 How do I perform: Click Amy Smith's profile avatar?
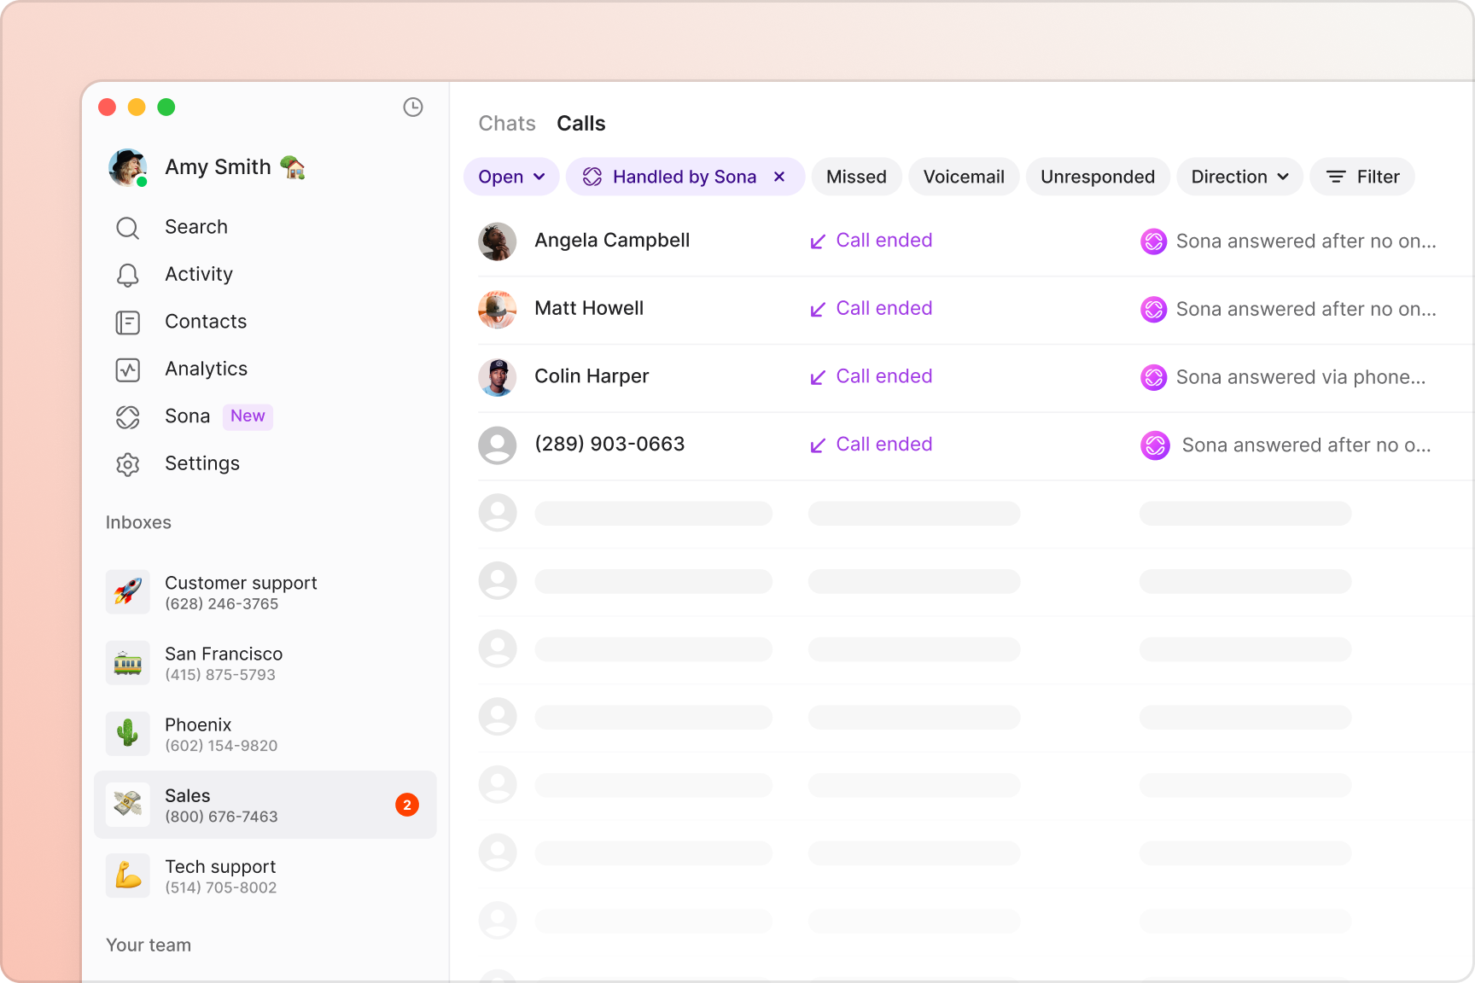[x=128, y=167]
